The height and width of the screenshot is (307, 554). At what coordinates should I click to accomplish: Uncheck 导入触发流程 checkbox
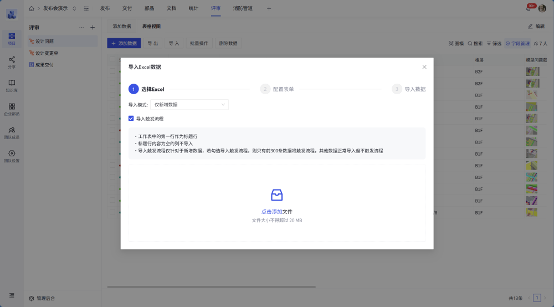[131, 119]
